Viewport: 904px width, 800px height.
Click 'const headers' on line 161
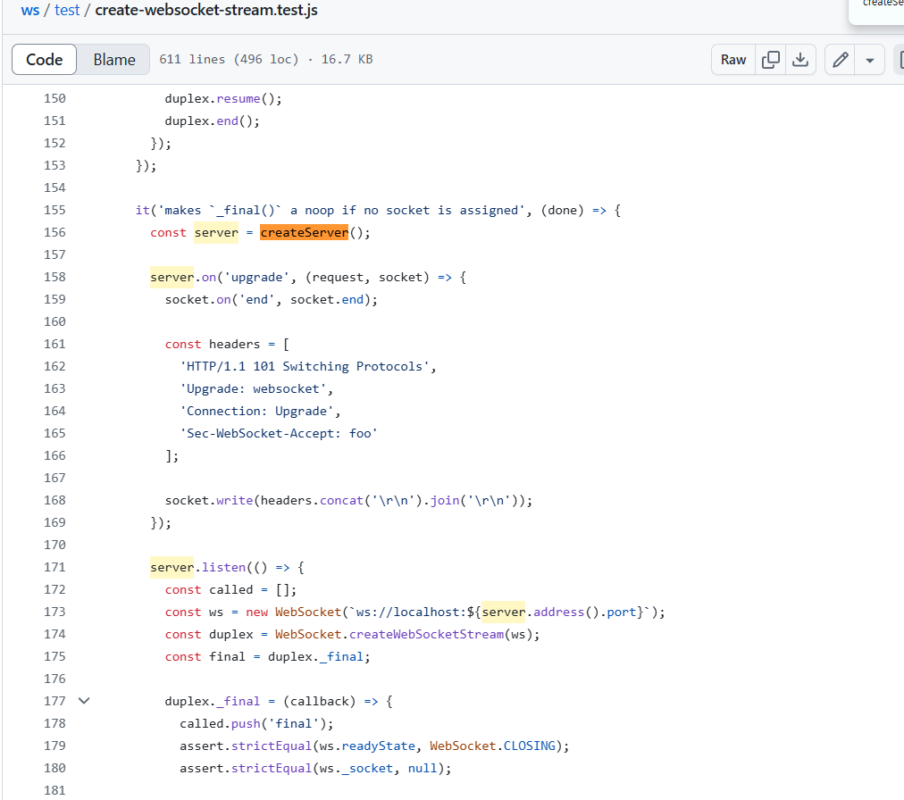click(x=213, y=344)
